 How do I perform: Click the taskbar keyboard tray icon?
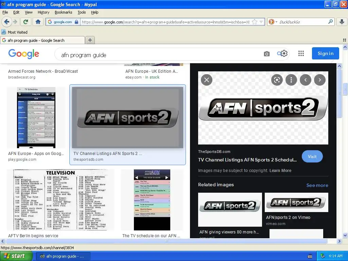(x=310, y=256)
